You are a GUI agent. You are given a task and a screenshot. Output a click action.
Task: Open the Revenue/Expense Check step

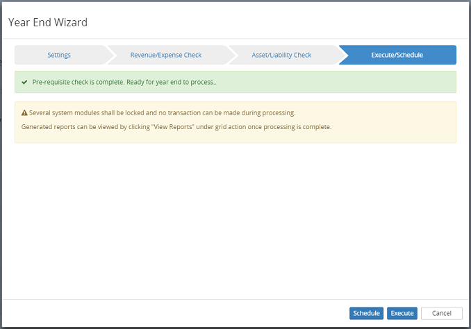(x=166, y=55)
